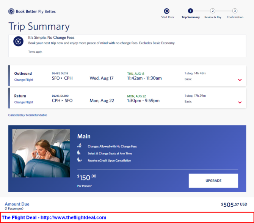The image size is (254, 223).
Task: Open the Trip Summary step label
Action: pos(191,17)
